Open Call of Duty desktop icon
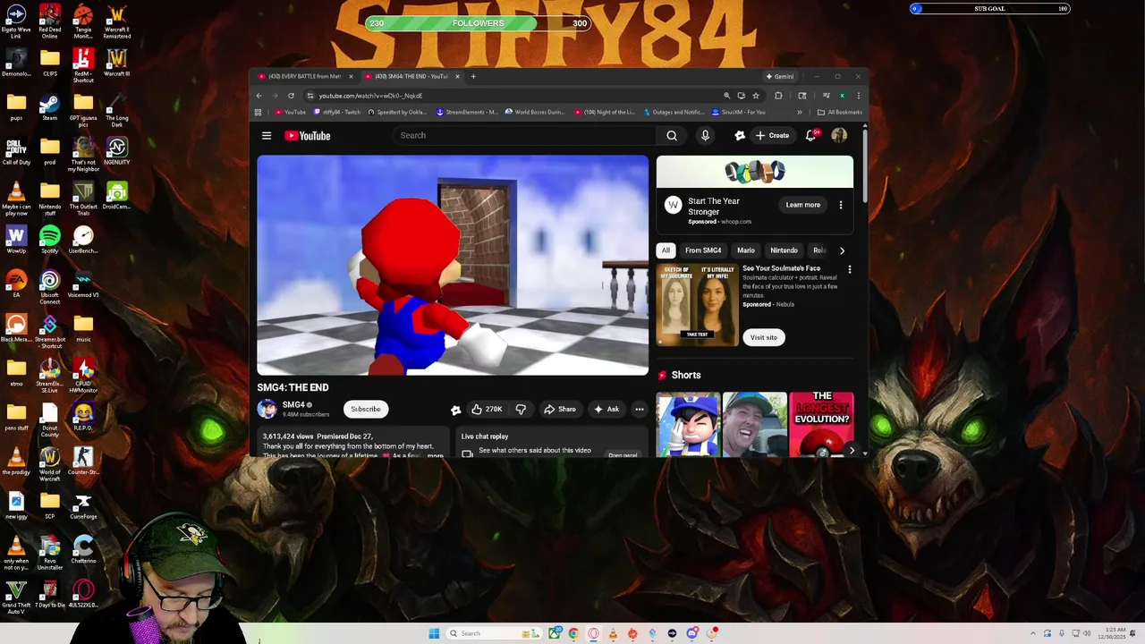The image size is (1145, 644). [16, 151]
